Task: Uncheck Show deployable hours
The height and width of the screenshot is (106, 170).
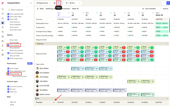Action: (8, 71)
